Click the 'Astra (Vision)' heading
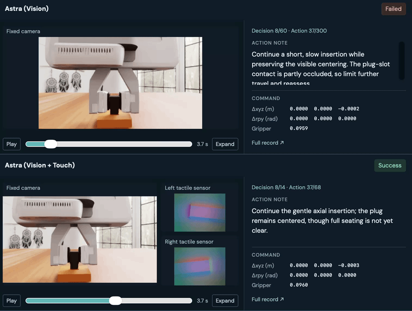Viewport: 412px width, 311px height. coord(27,9)
